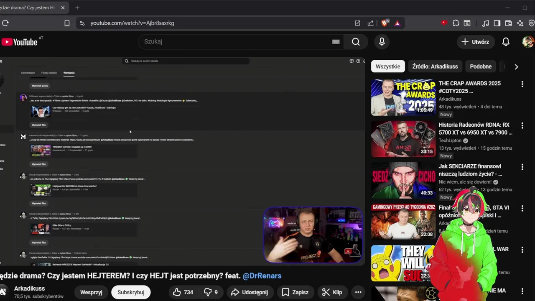Open Nie wiem, ale się dowiem! channel

click(465, 182)
